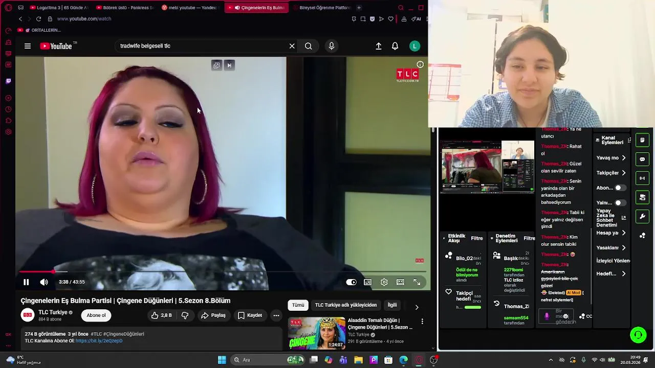The height and width of the screenshot is (368, 655).
Task: Select the İlgili filter chip
Action: coord(392,305)
